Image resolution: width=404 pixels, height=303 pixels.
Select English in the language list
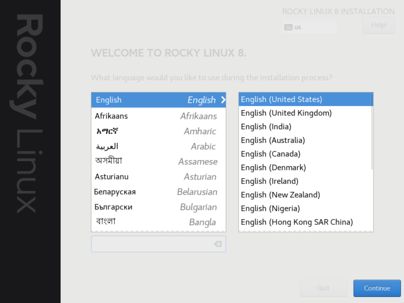[158, 100]
